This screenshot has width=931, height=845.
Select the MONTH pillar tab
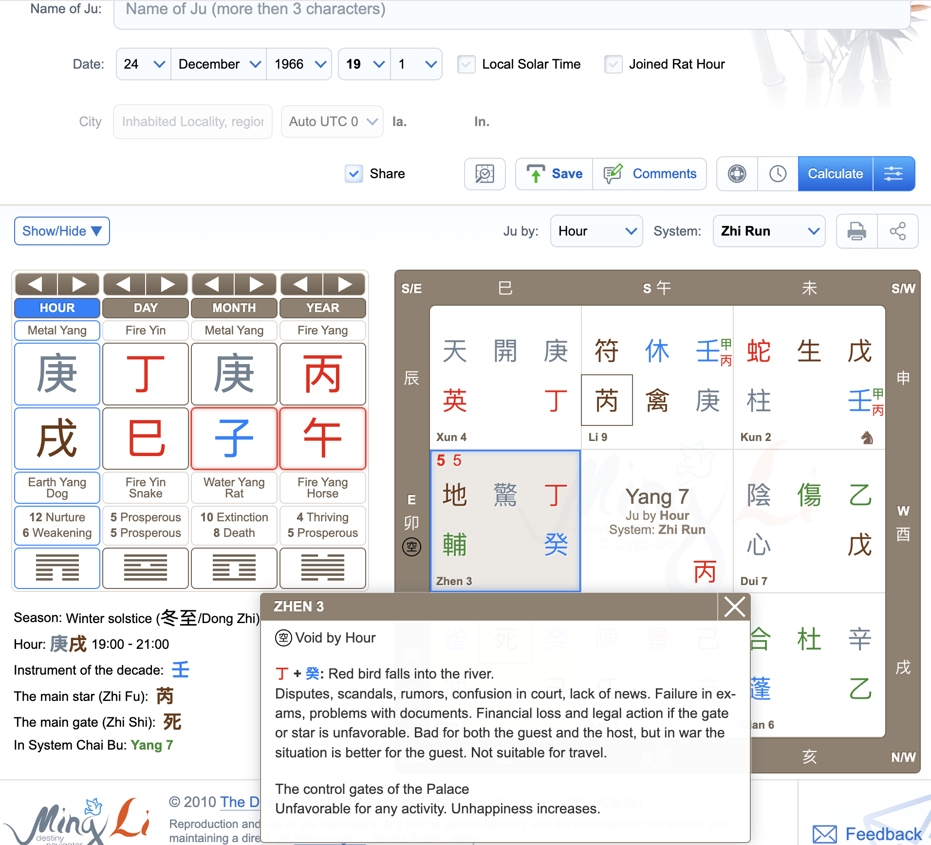(x=234, y=308)
